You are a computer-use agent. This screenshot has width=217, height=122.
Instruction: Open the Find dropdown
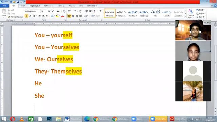click(x=204, y=10)
